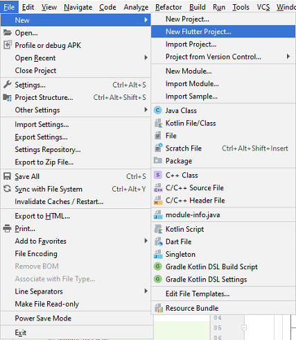Choose Import Sample... entry
This screenshot has width=296, height=340.
click(223, 96)
